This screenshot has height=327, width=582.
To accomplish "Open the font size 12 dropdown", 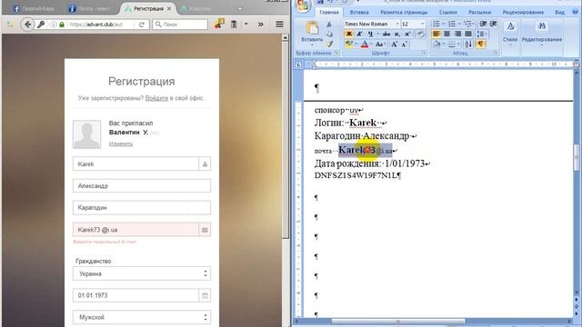I will [x=422, y=24].
